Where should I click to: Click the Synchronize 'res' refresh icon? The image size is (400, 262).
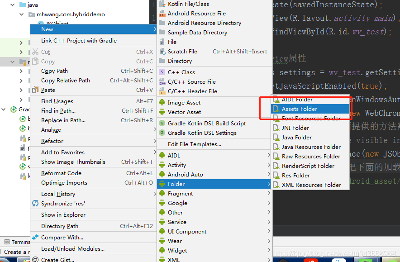pos(35,203)
